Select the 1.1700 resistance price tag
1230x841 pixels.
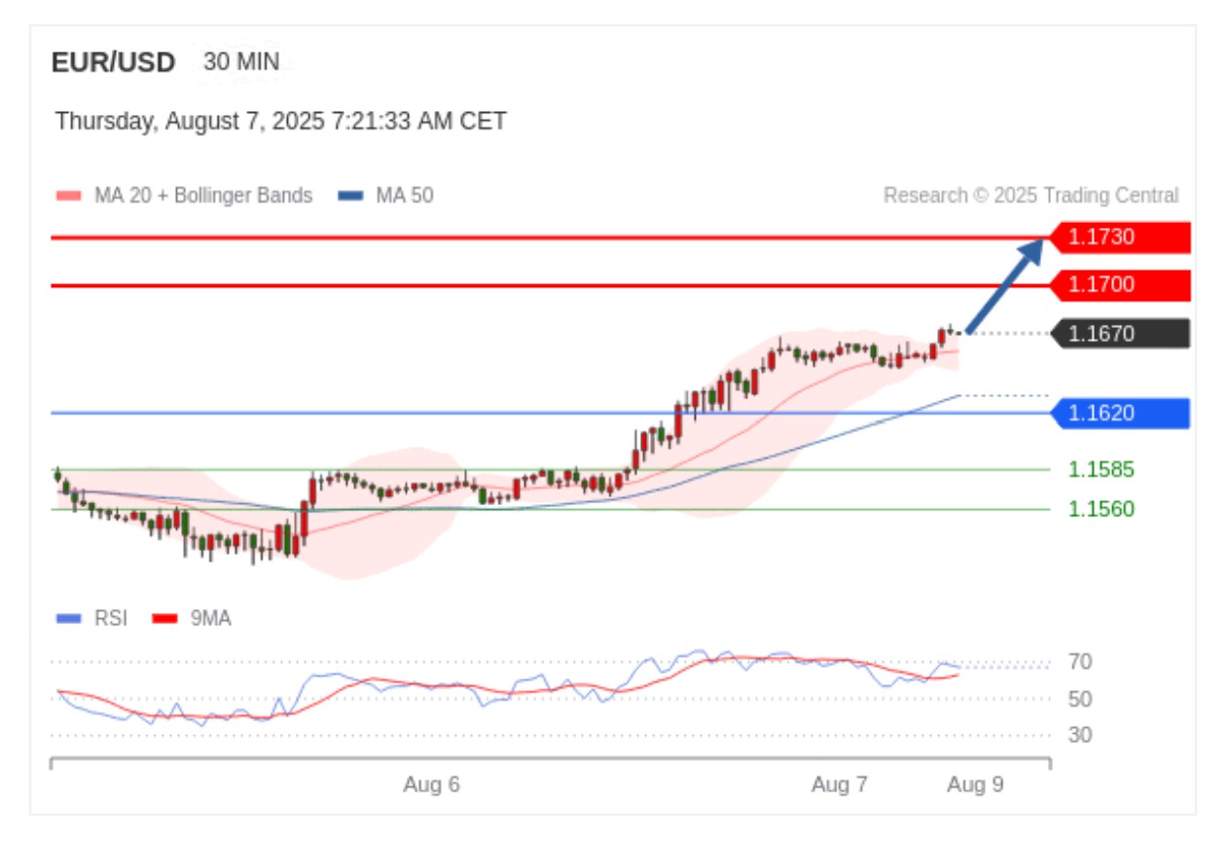coord(1120,285)
